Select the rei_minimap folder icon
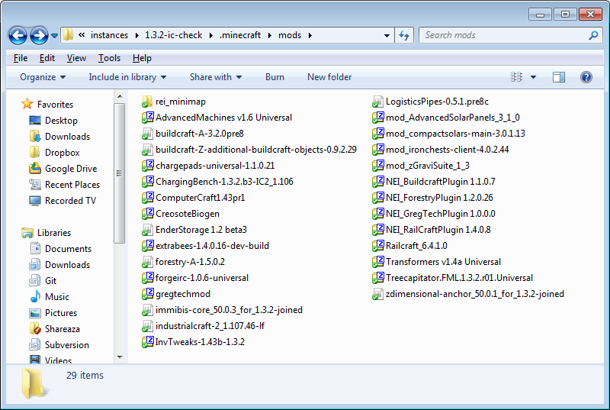 click(147, 102)
